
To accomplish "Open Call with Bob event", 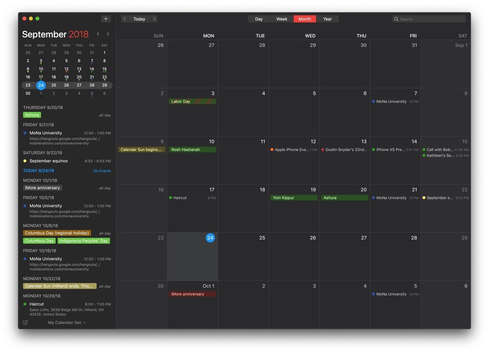I will pyautogui.click(x=445, y=150).
